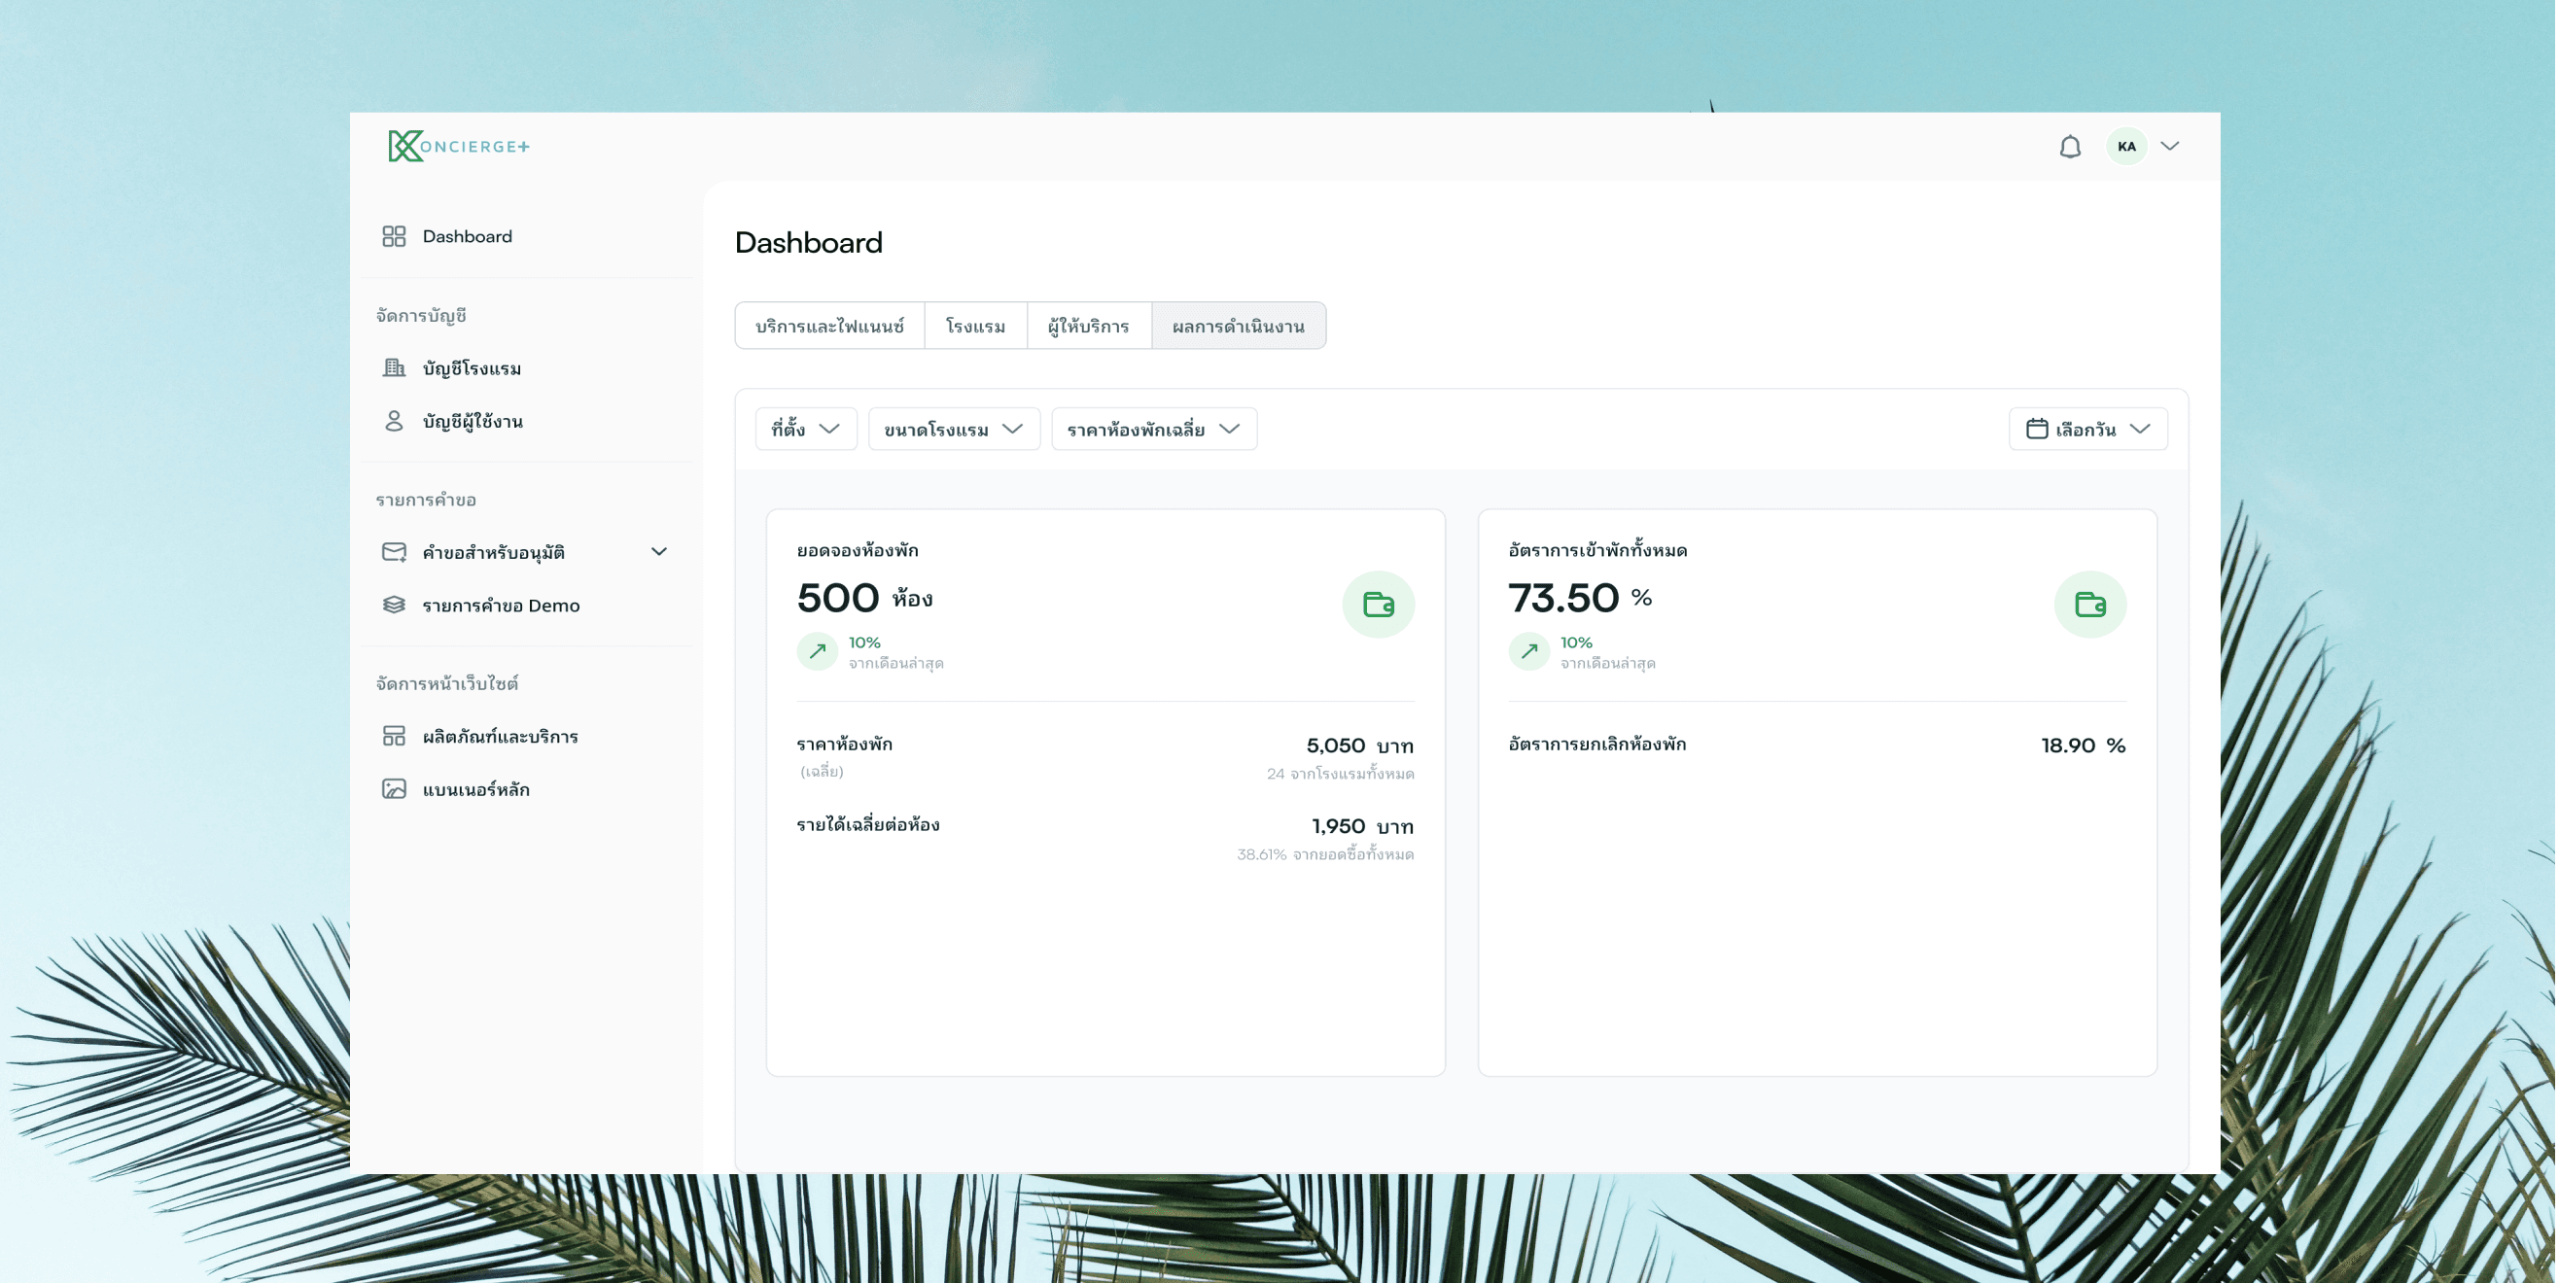Switch to the ผู้ให้บริการ tab
This screenshot has height=1283, width=2559.
click(1088, 327)
